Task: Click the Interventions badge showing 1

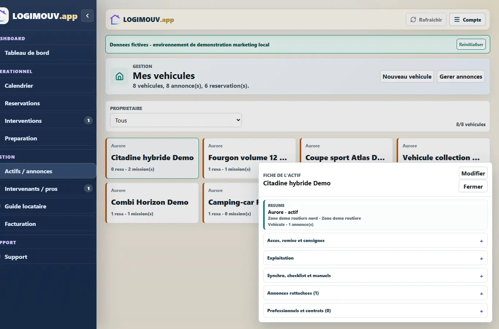Action: [88, 120]
